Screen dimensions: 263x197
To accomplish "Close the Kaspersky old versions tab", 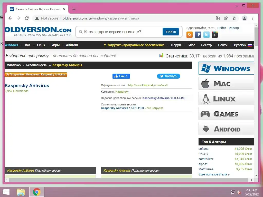I will pos(64,9).
